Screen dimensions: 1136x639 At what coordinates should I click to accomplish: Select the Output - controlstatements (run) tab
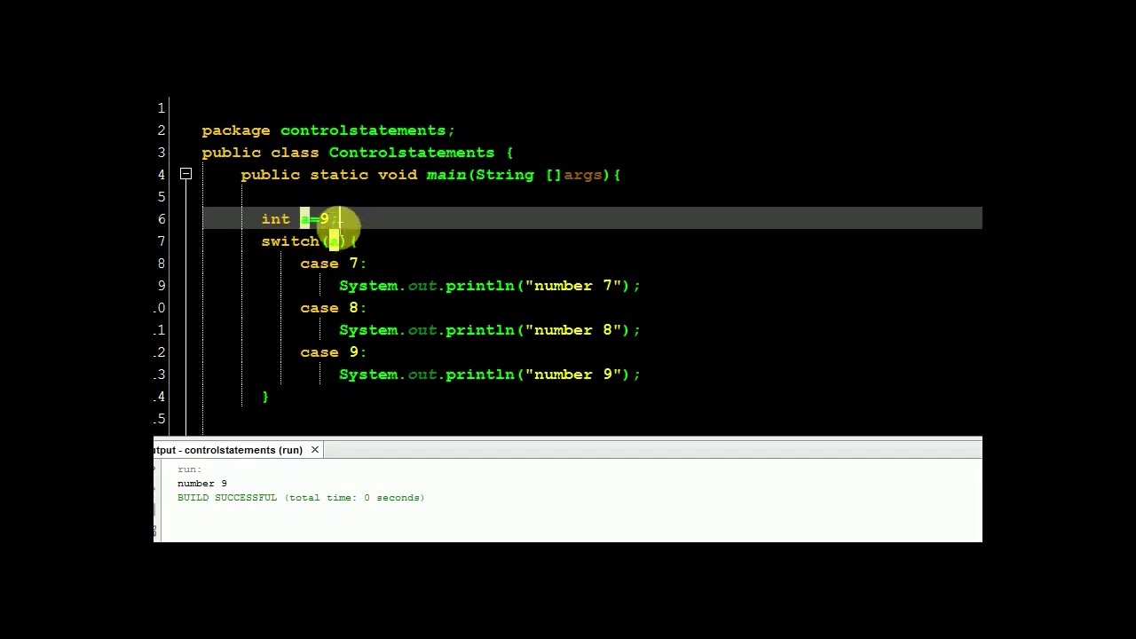coord(228,450)
